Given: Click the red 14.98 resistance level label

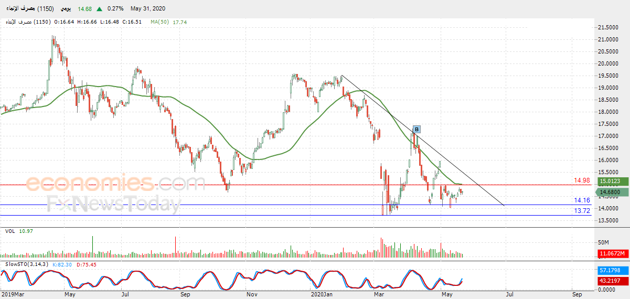Looking at the screenshot, I should (x=582, y=180).
